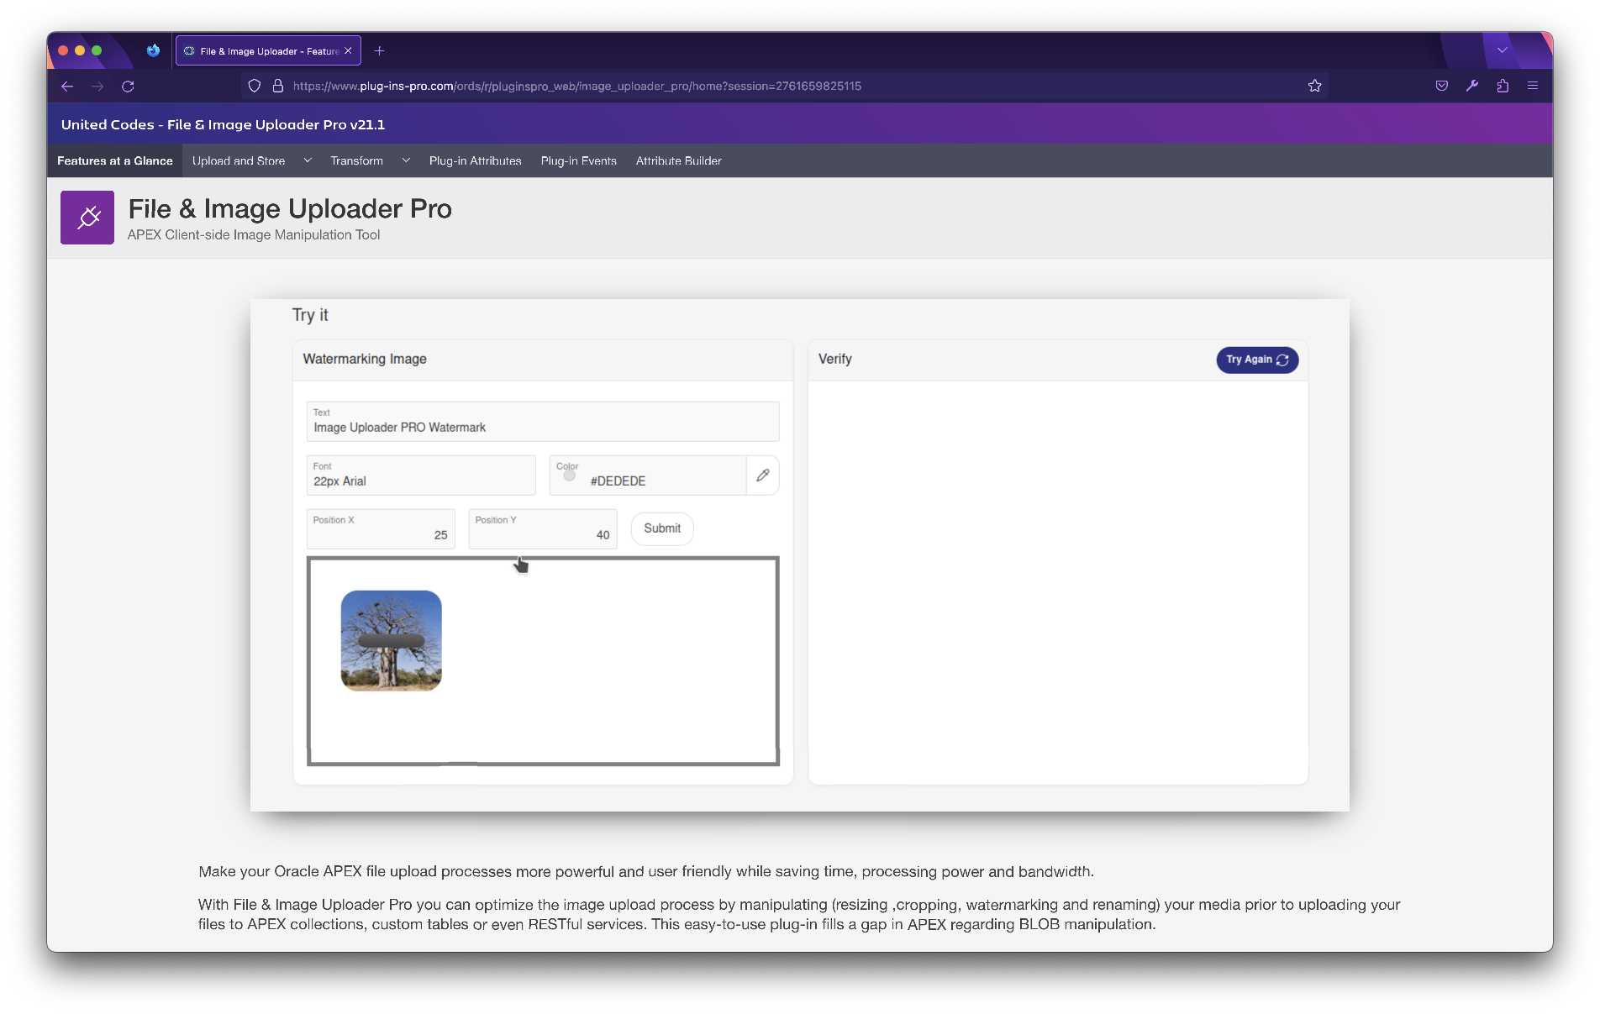The image size is (1600, 1014).
Task: Open the extensions puzzle icon
Action: (1503, 86)
